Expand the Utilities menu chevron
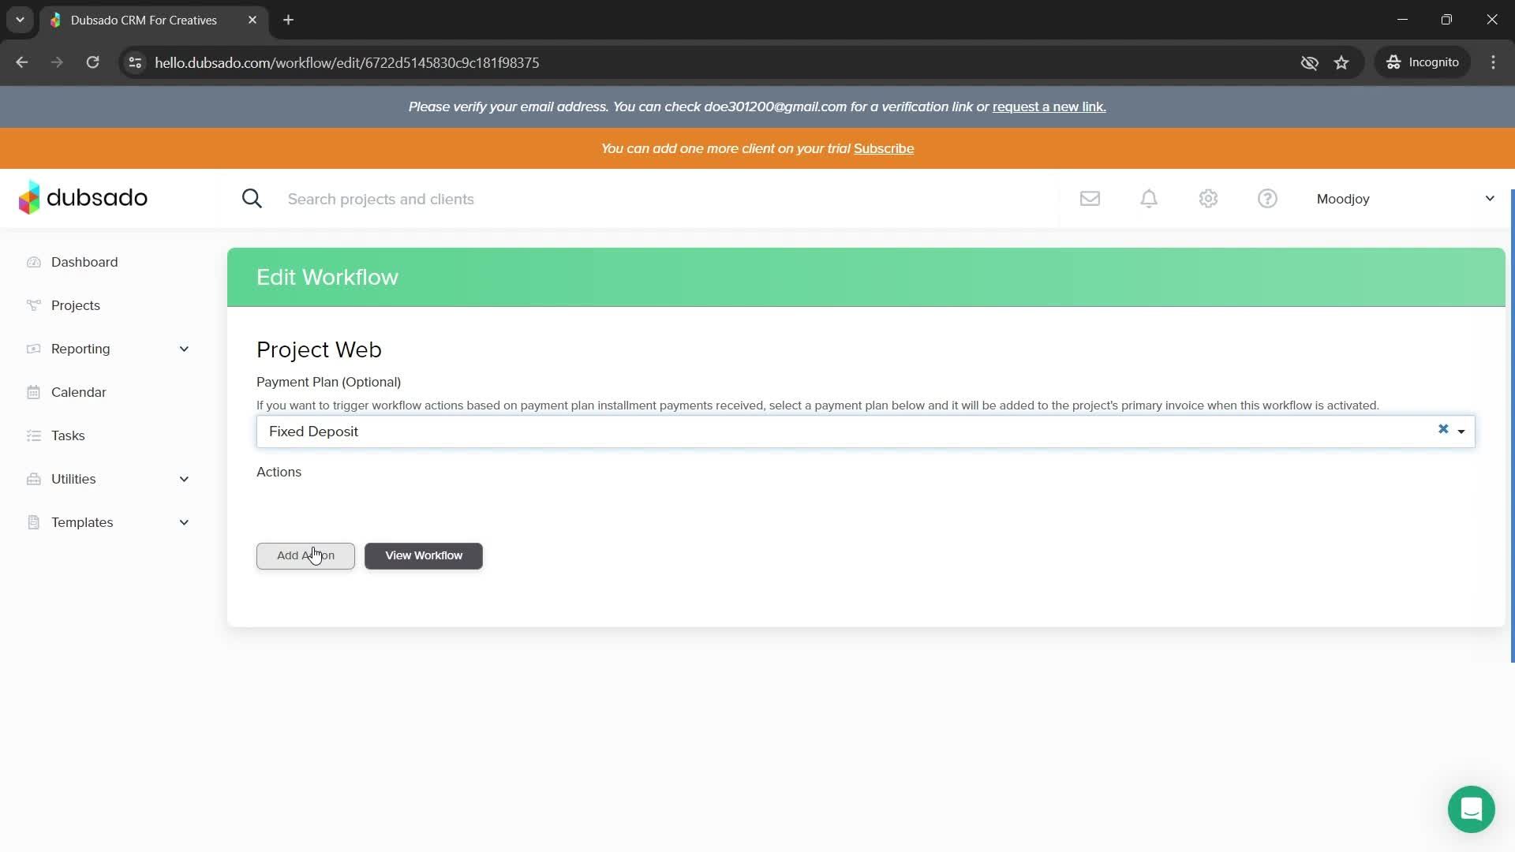 (x=184, y=479)
